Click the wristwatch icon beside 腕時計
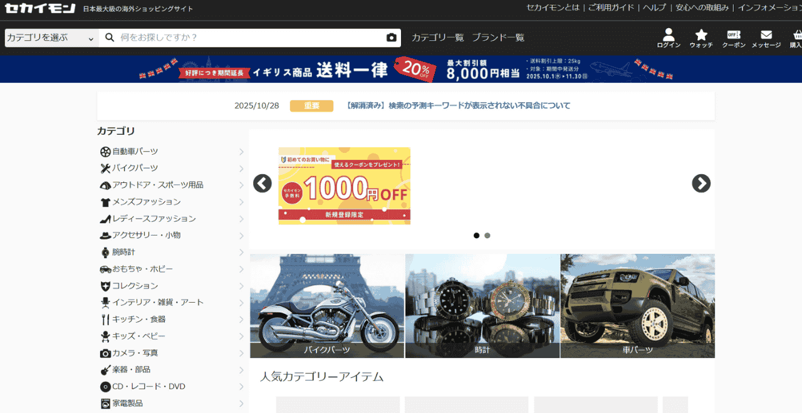The height and width of the screenshot is (413, 802). click(x=105, y=252)
